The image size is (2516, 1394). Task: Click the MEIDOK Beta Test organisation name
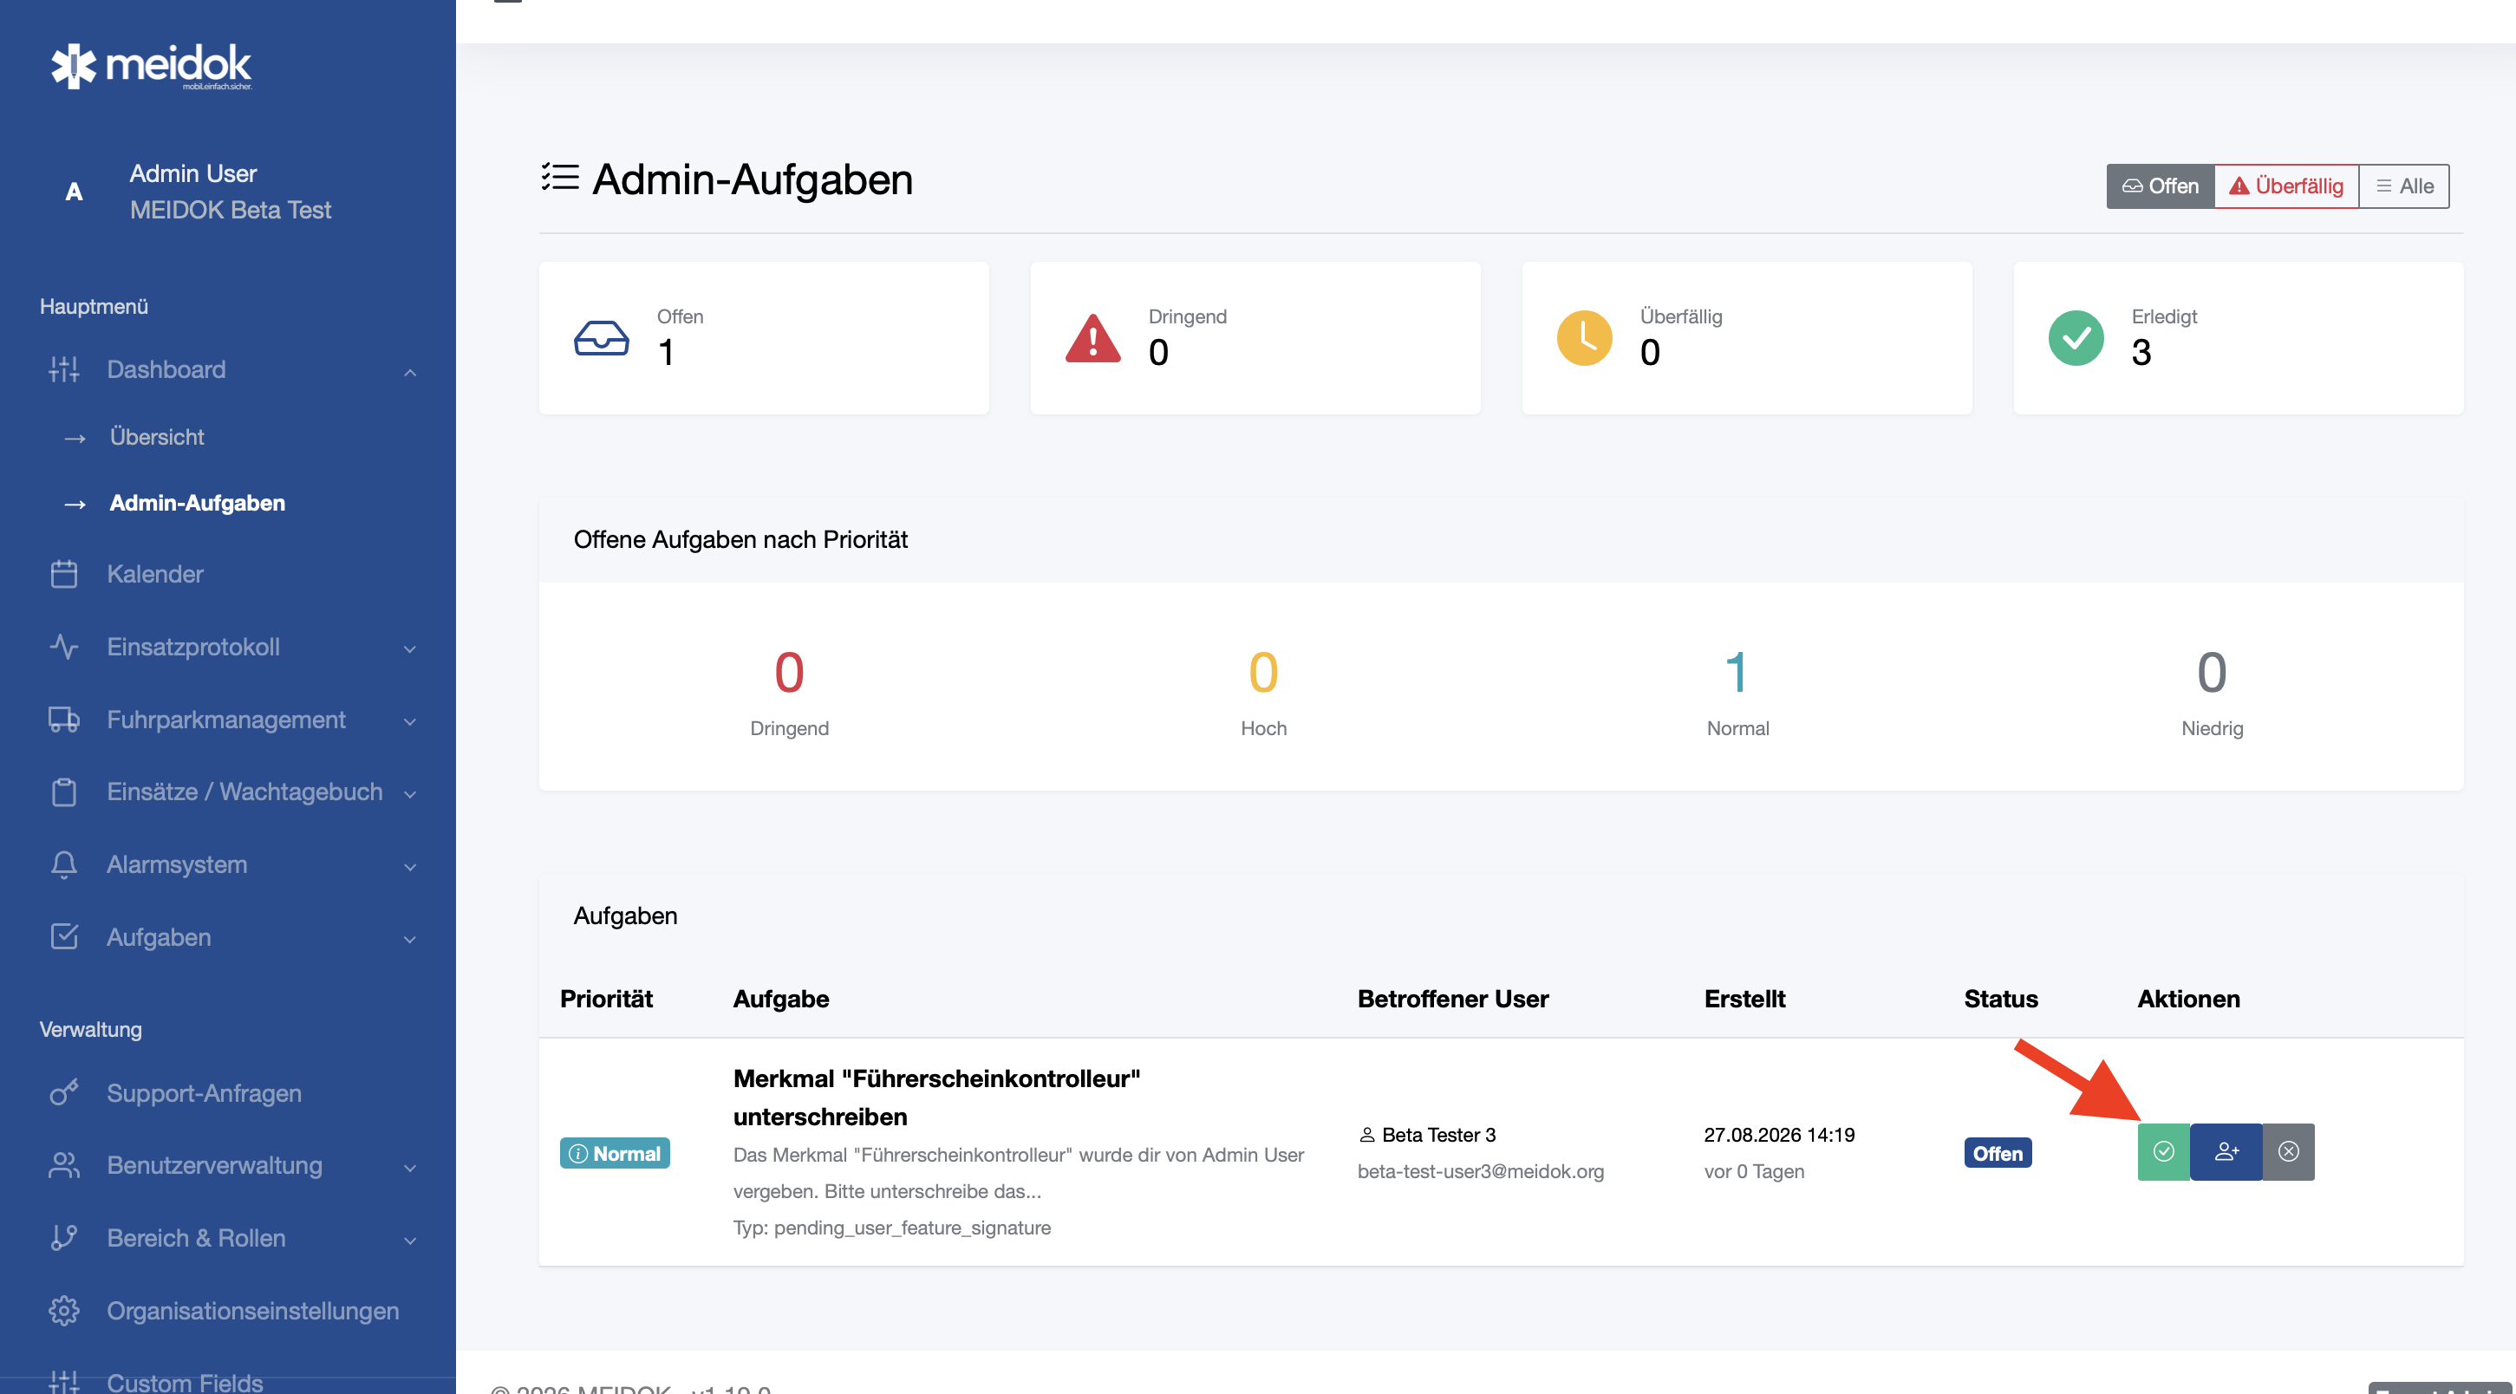231,210
